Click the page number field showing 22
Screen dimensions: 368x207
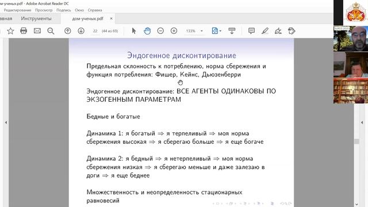(95, 31)
